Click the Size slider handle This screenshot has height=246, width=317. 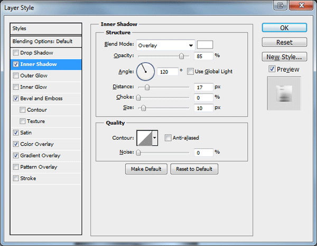tap(143, 108)
